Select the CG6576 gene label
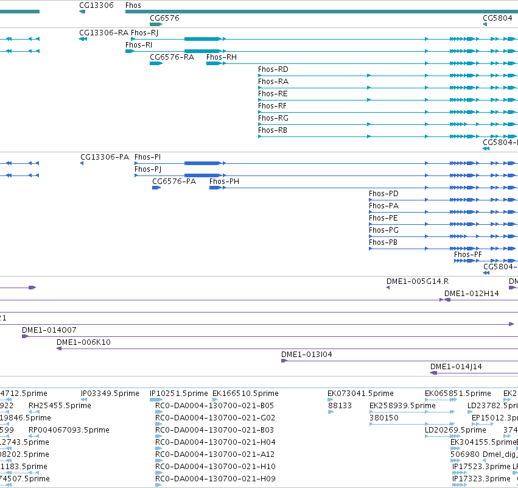 coord(164,18)
